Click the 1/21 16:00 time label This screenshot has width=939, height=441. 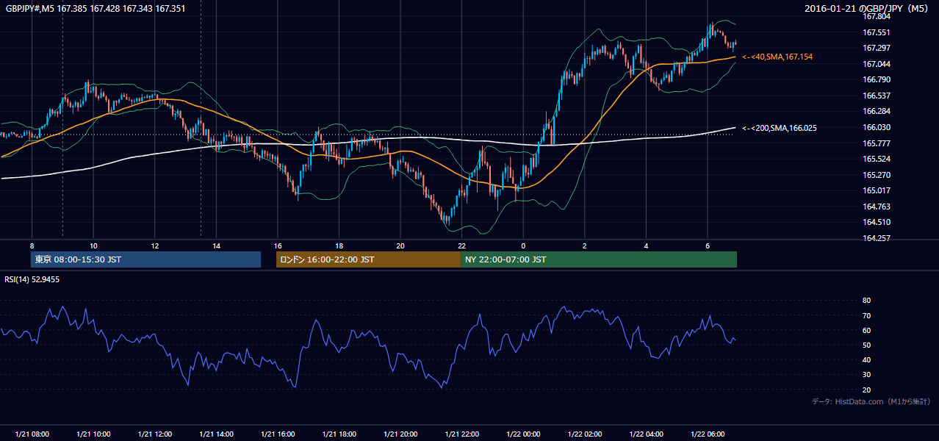278,434
